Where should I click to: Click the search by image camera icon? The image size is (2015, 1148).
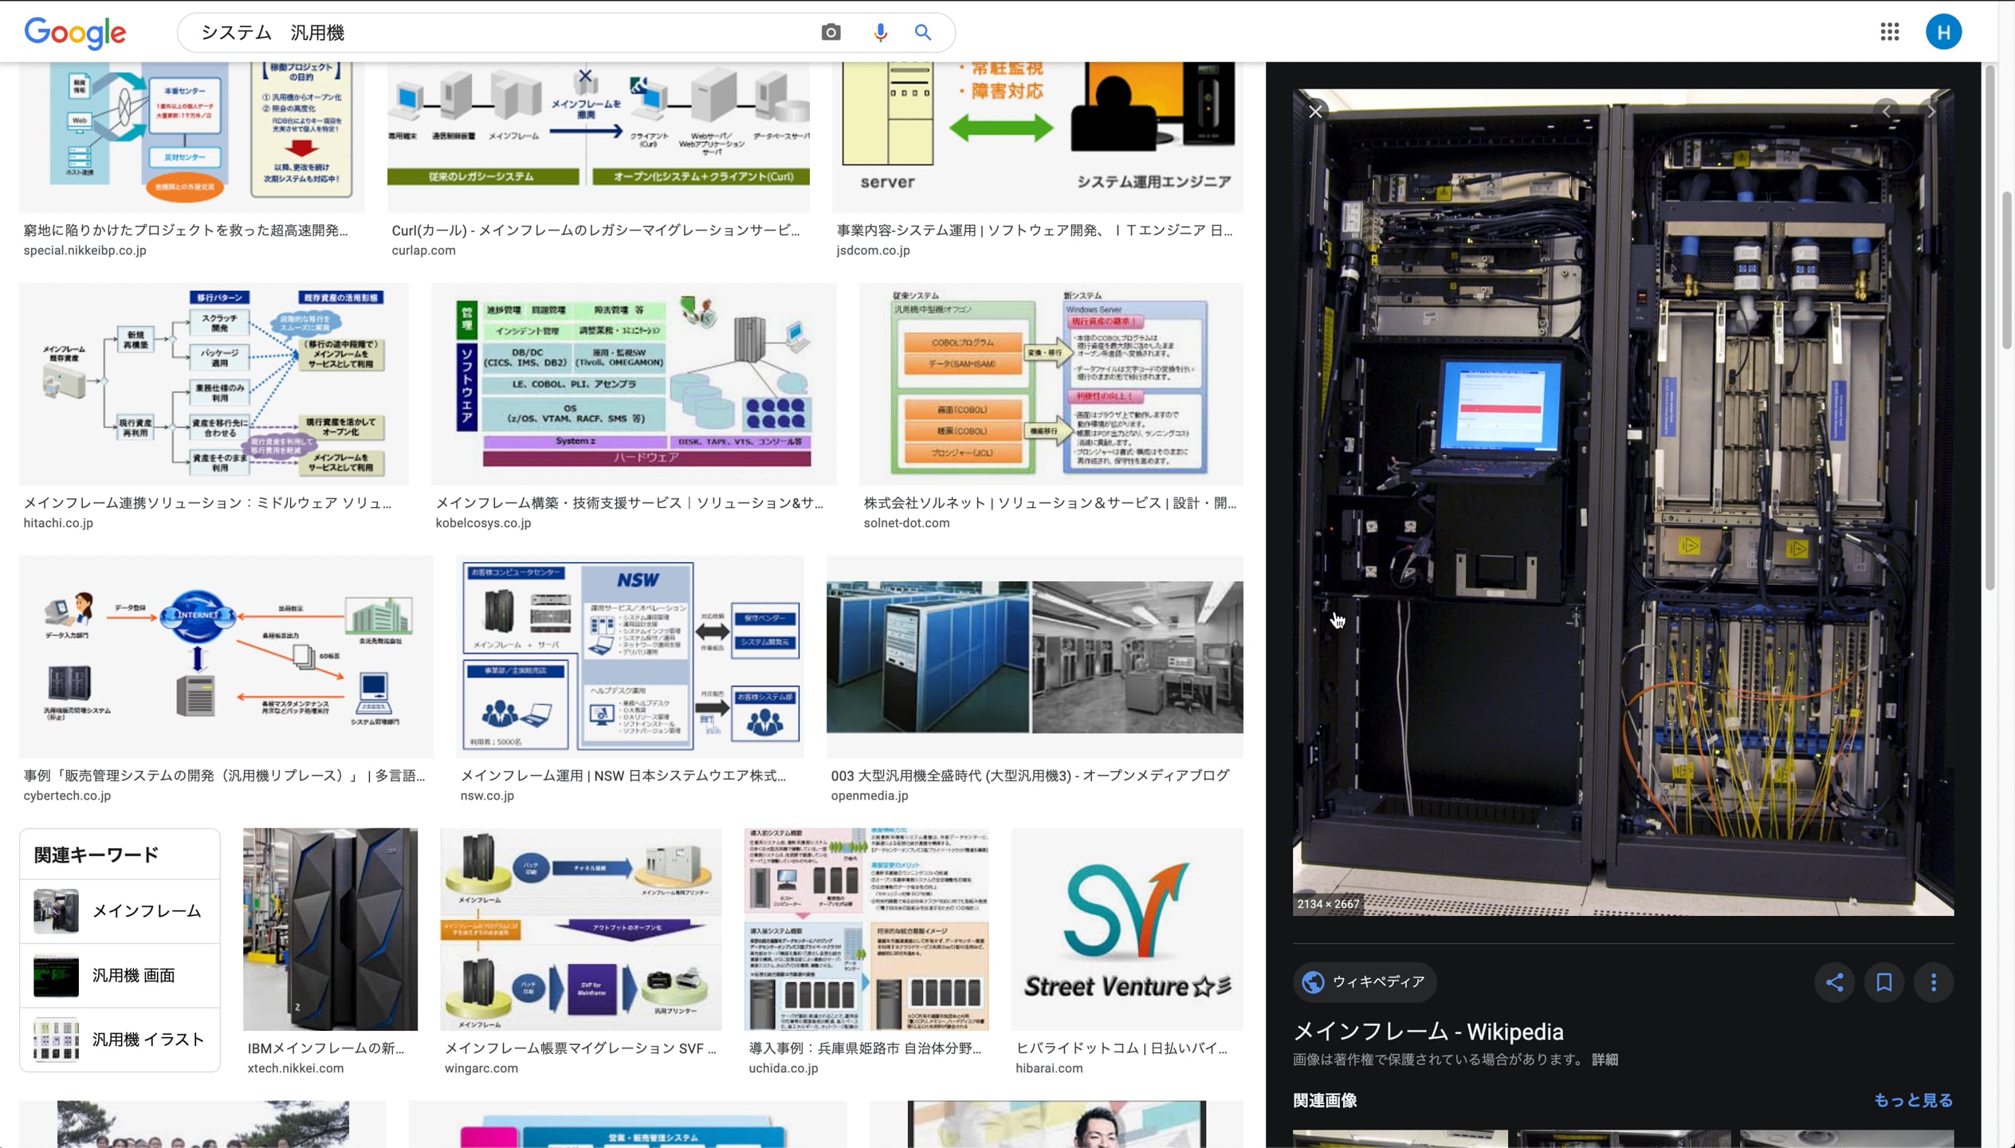pyautogui.click(x=831, y=33)
